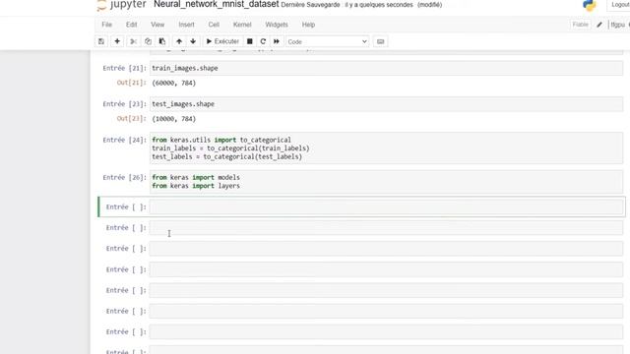
Task: Click the Entrée [24] prompt label
Action: pyautogui.click(x=124, y=140)
